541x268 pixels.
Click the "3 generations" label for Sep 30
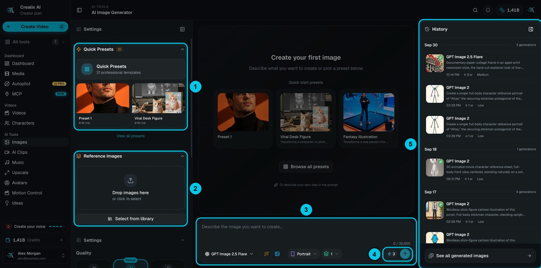(526, 45)
